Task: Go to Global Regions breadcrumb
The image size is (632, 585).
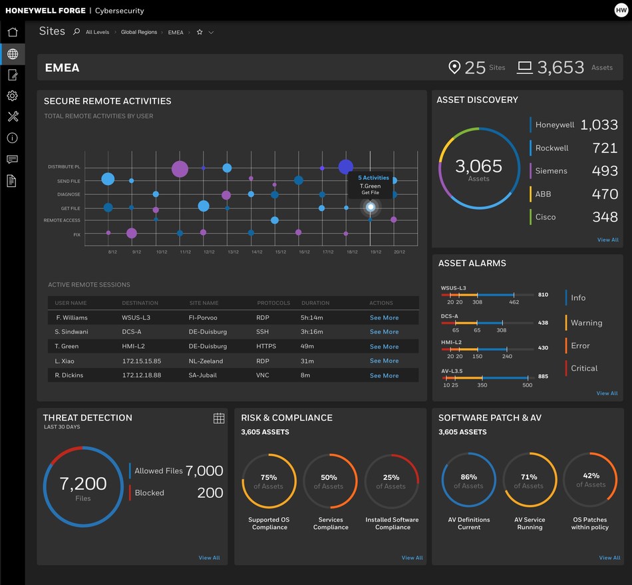Action: (x=138, y=33)
